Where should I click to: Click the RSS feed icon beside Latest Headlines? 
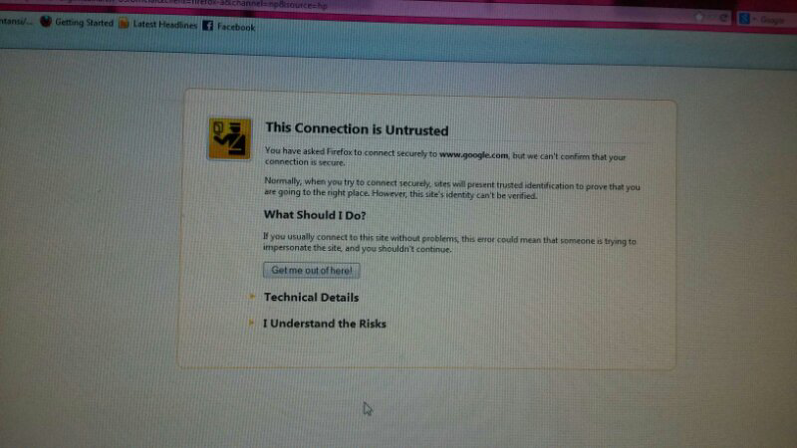pos(124,23)
